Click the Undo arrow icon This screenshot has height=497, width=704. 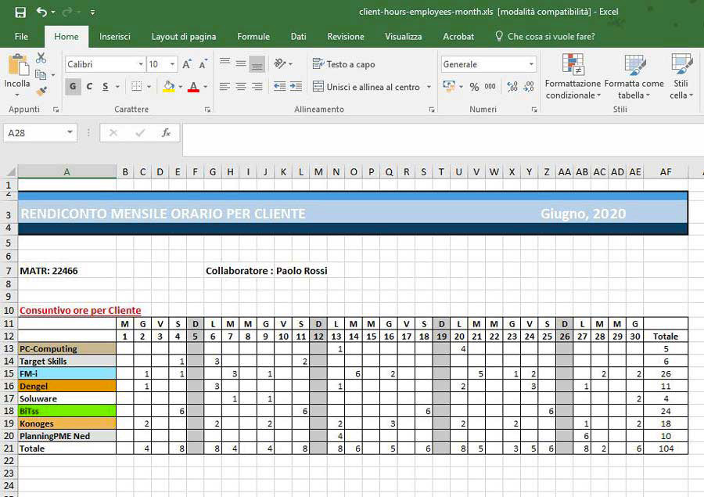coord(41,13)
